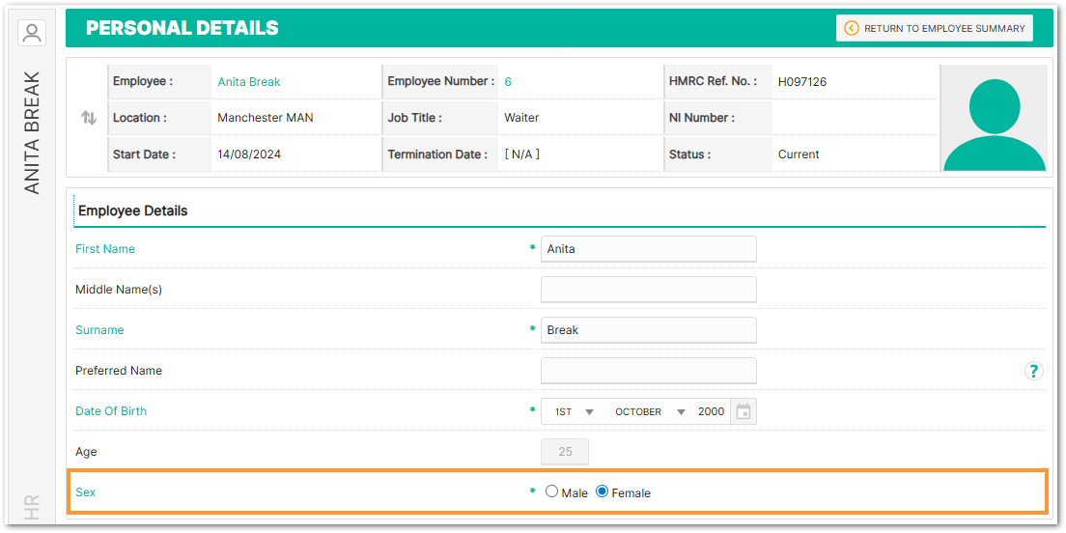
Task: Click the employee avatar photo placeholder
Action: [994, 118]
